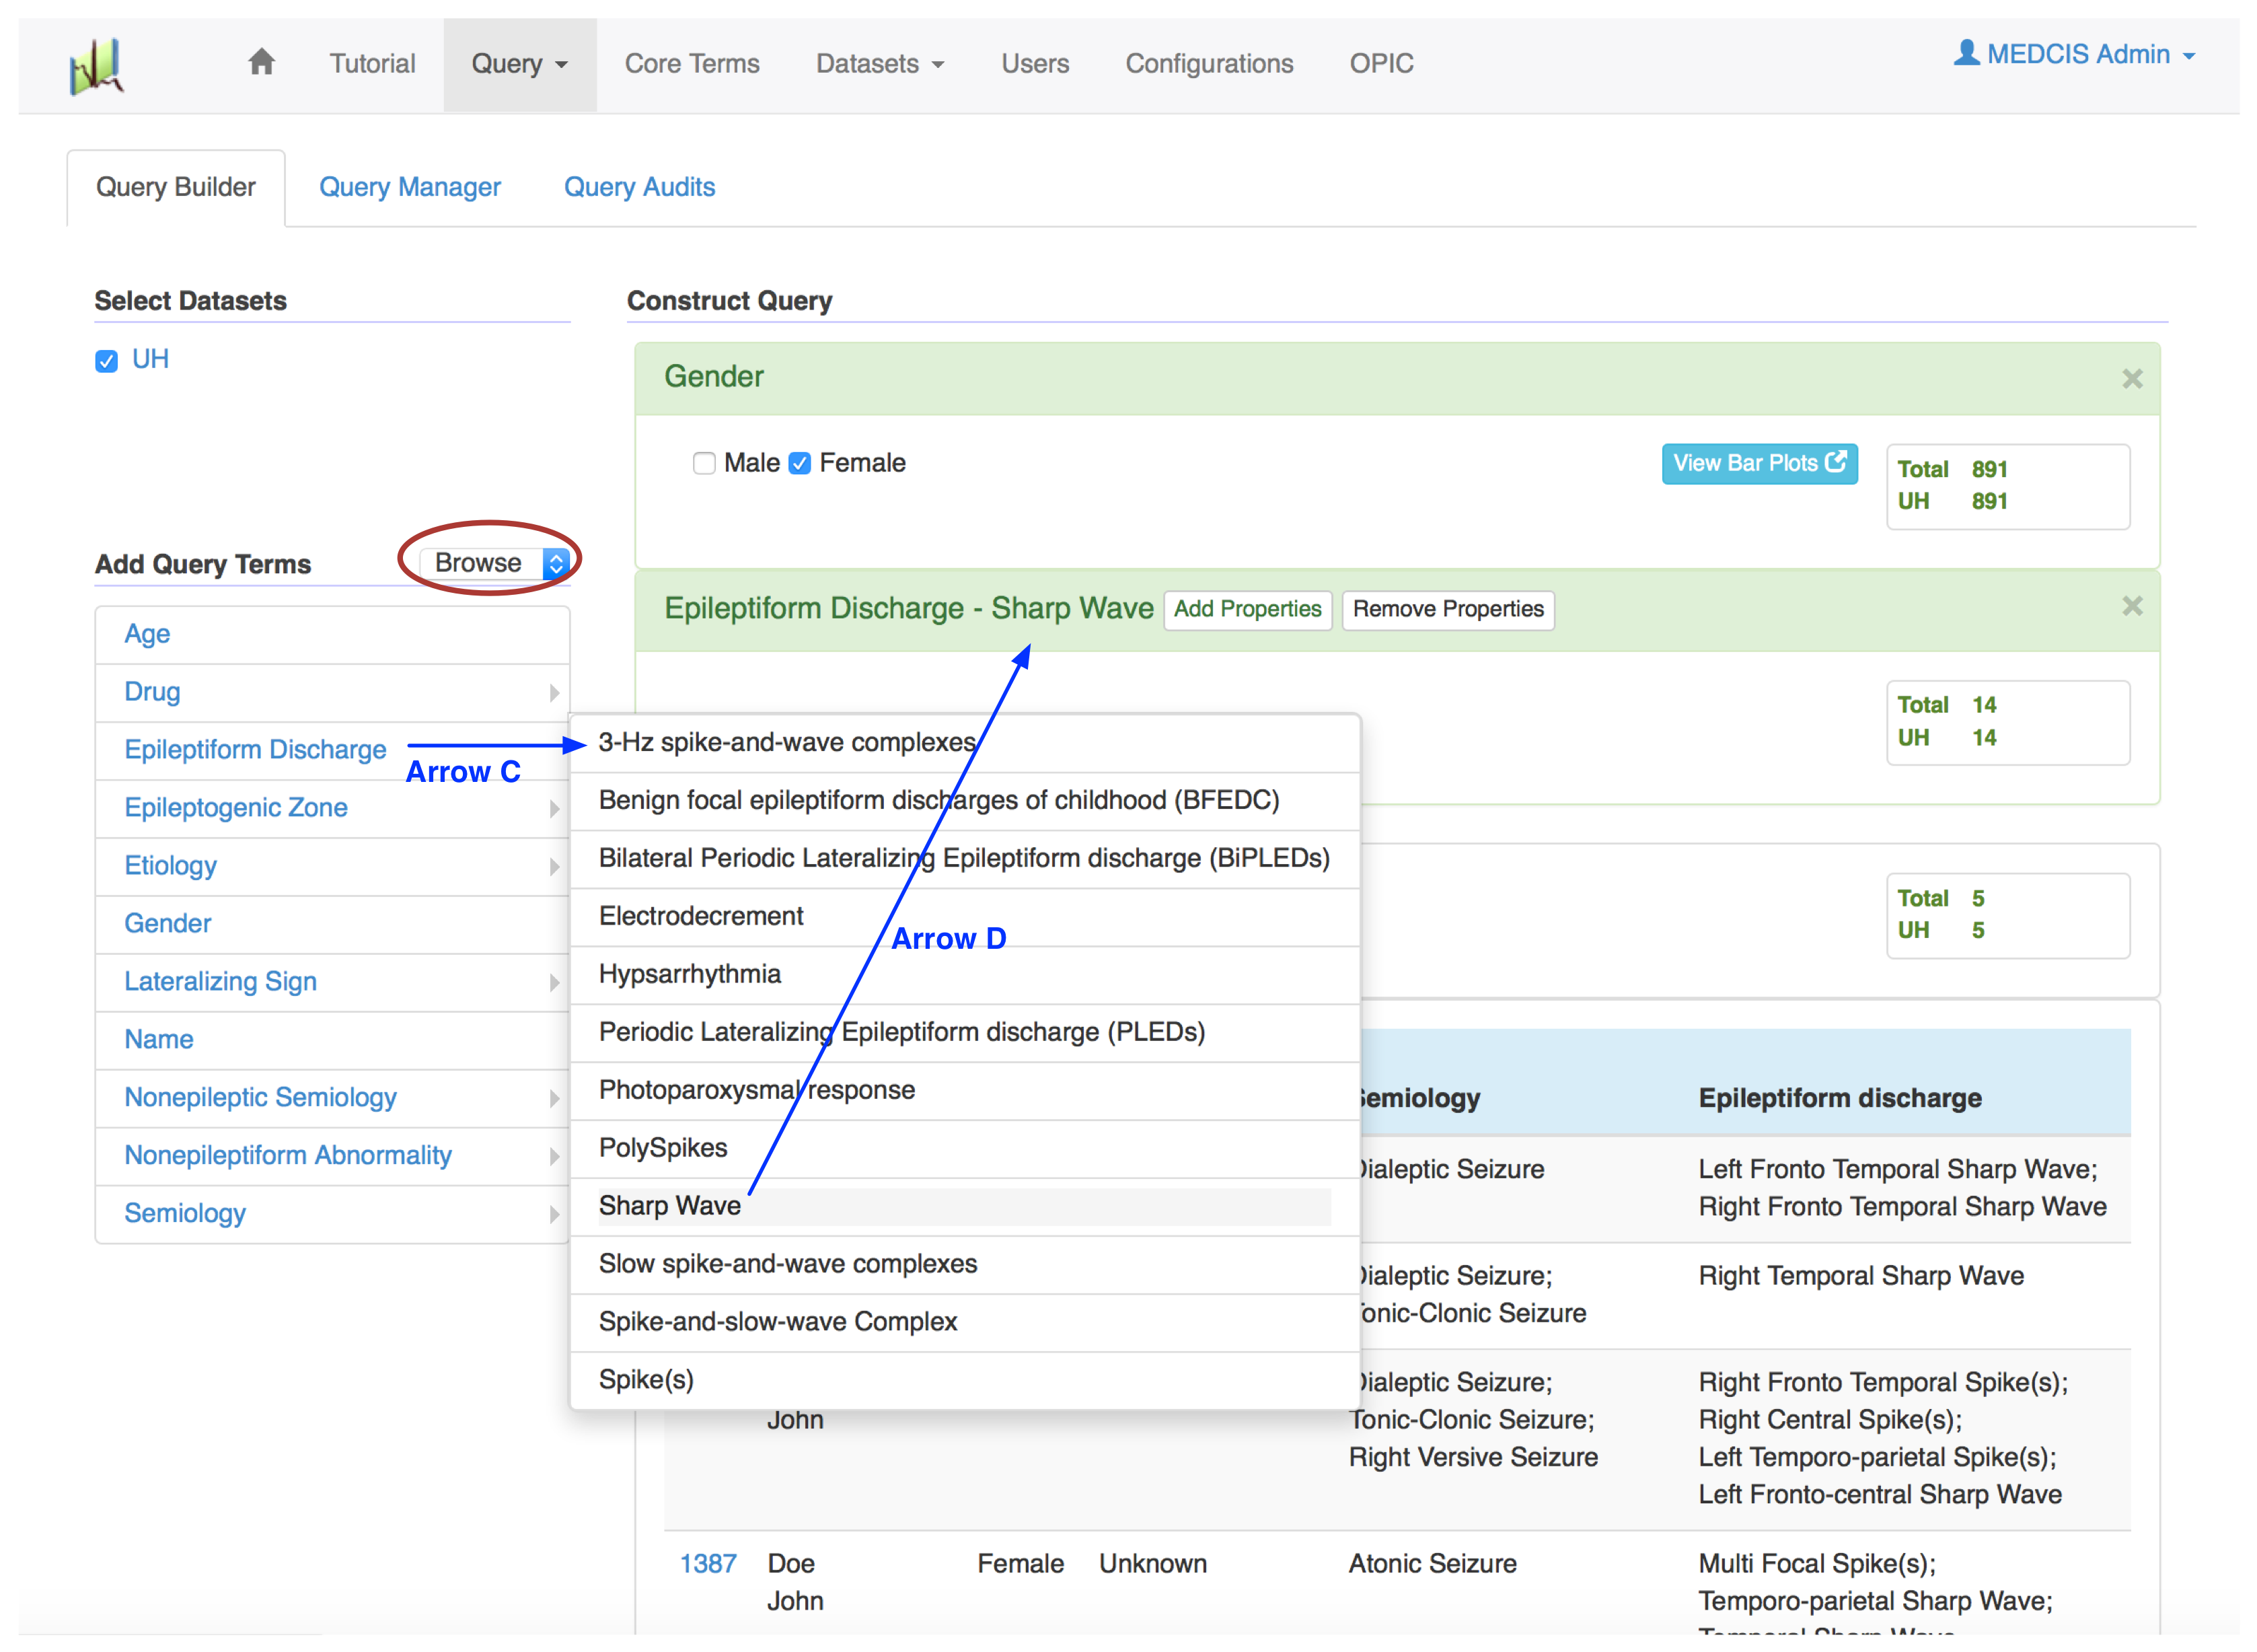Click the 'Right Temporal Sharp Wave' table cell
This screenshot has height=1652, width=2257.
click(x=1860, y=1277)
